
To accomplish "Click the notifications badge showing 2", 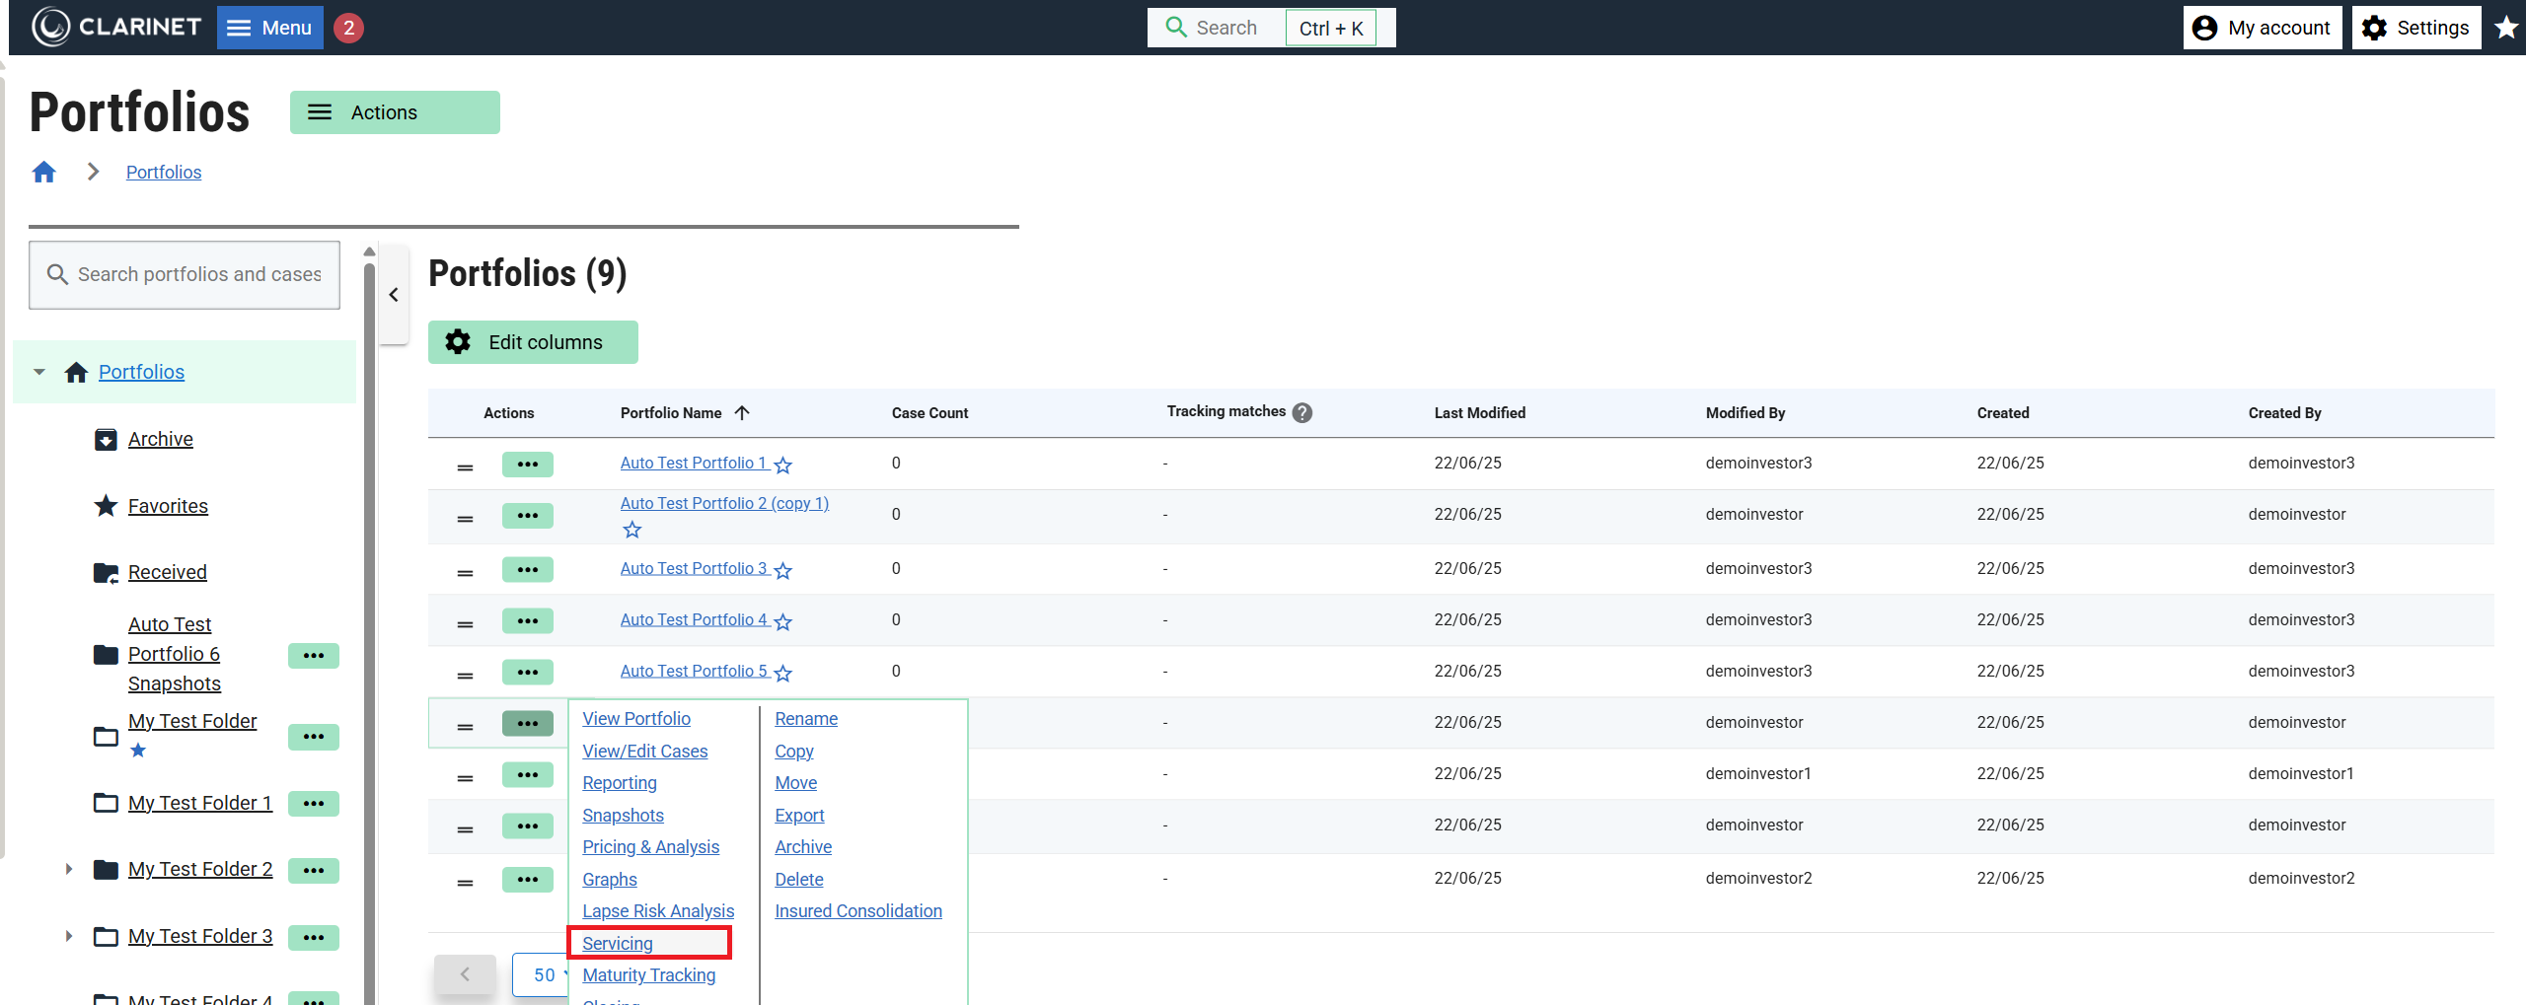I will (x=348, y=28).
